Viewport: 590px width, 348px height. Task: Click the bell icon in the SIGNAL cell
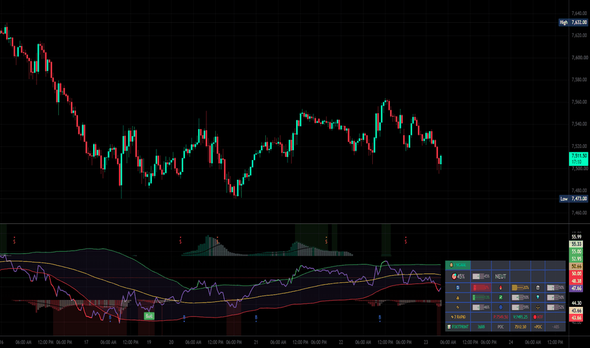(451, 265)
